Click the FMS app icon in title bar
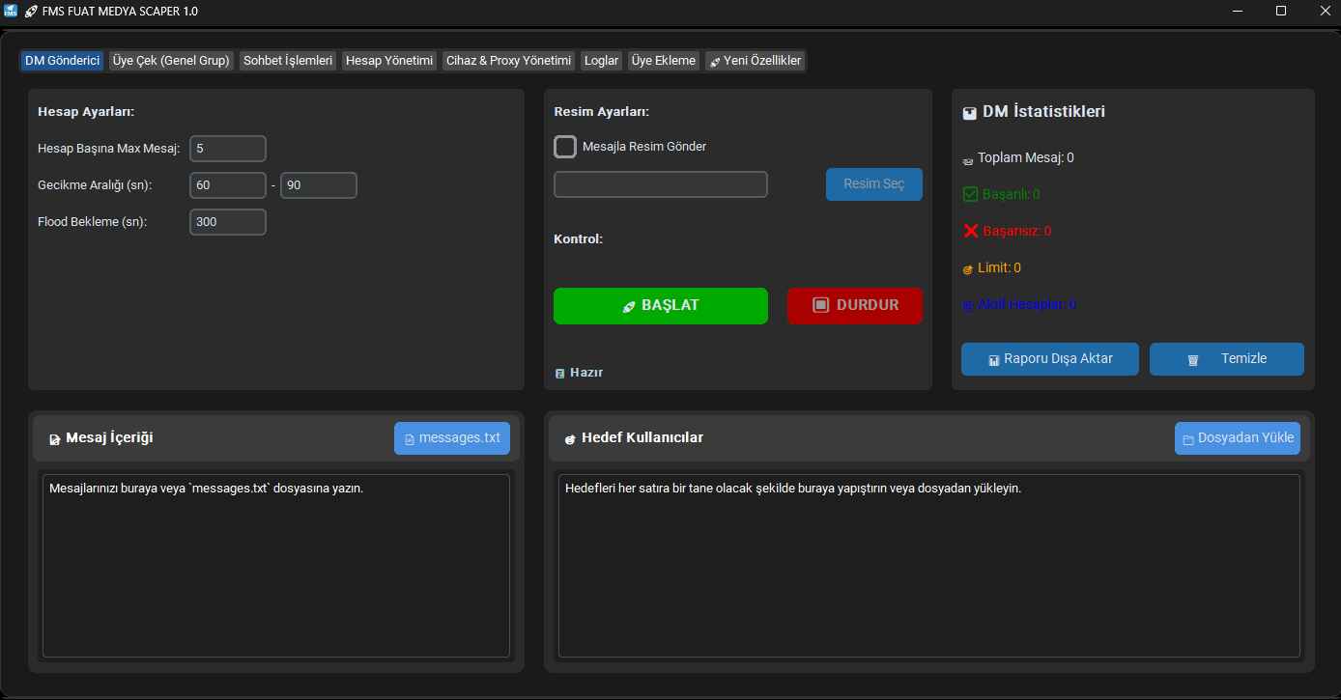 click(x=11, y=11)
